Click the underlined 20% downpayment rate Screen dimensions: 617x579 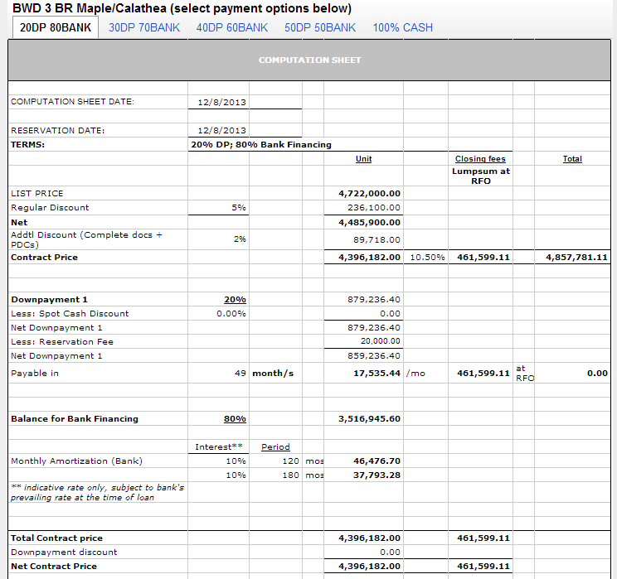tap(235, 300)
